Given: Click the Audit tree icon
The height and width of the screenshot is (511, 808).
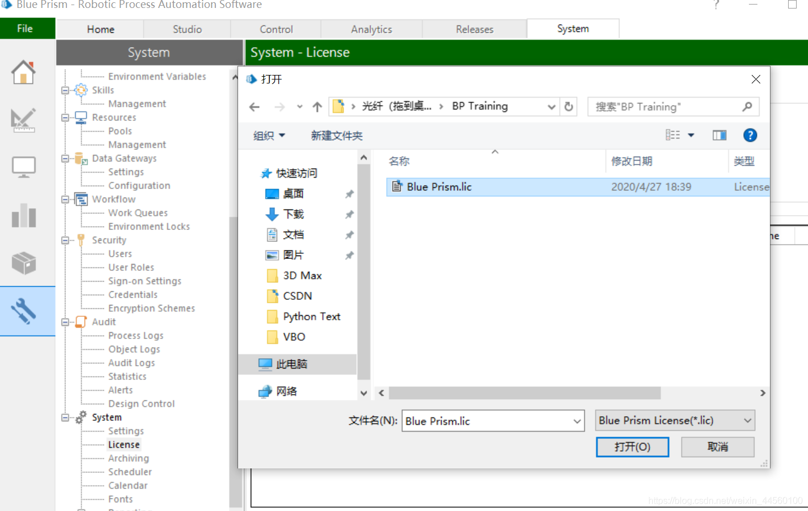Looking at the screenshot, I should point(81,322).
